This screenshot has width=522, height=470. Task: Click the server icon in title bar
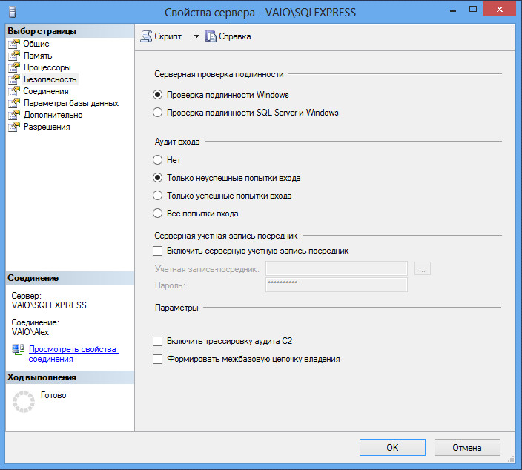click(x=13, y=13)
